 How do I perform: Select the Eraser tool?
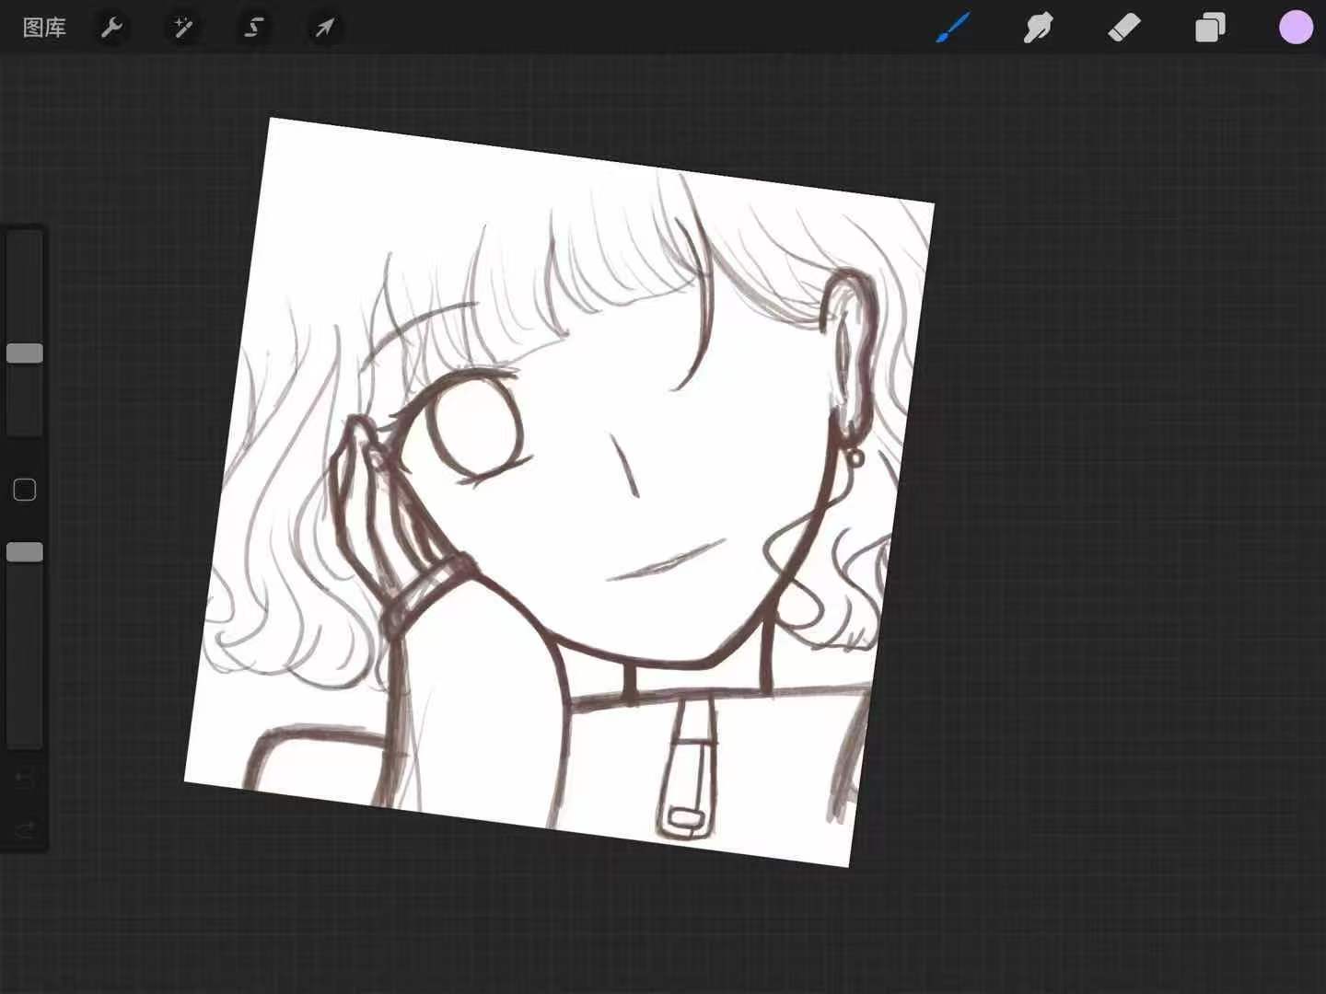(x=1123, y=28)
